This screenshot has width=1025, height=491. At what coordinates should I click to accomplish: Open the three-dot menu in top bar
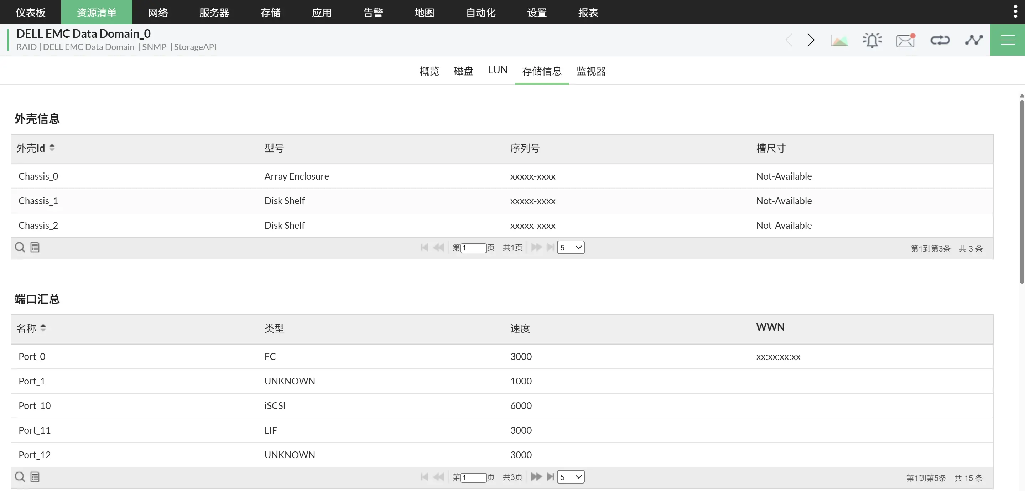(x=1015, y=12)
